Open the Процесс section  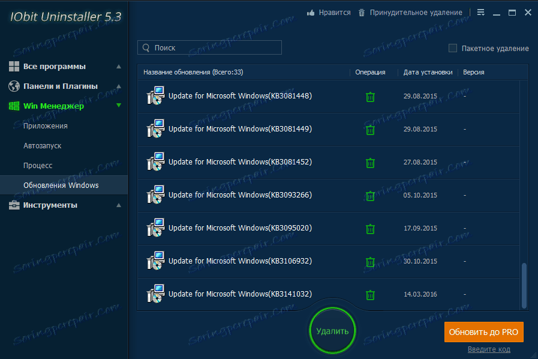tap(38, 166)
